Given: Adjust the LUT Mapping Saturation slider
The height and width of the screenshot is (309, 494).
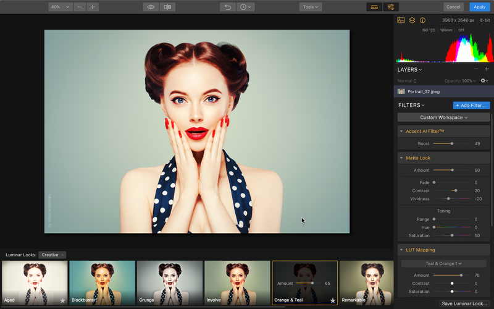Looking at the screenshot, I should [452, 292].
